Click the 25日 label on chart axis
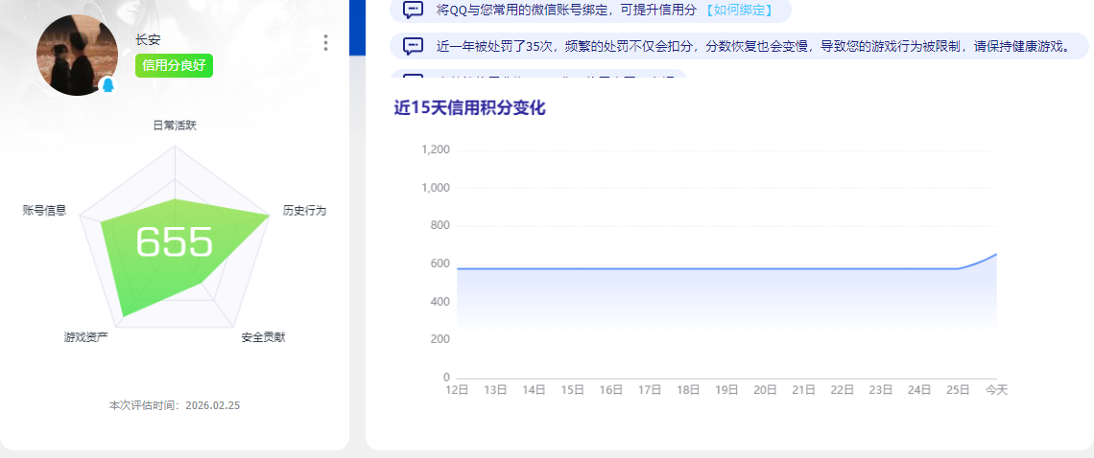Viewport: 1094px width, 458px height. pos(958,390)
